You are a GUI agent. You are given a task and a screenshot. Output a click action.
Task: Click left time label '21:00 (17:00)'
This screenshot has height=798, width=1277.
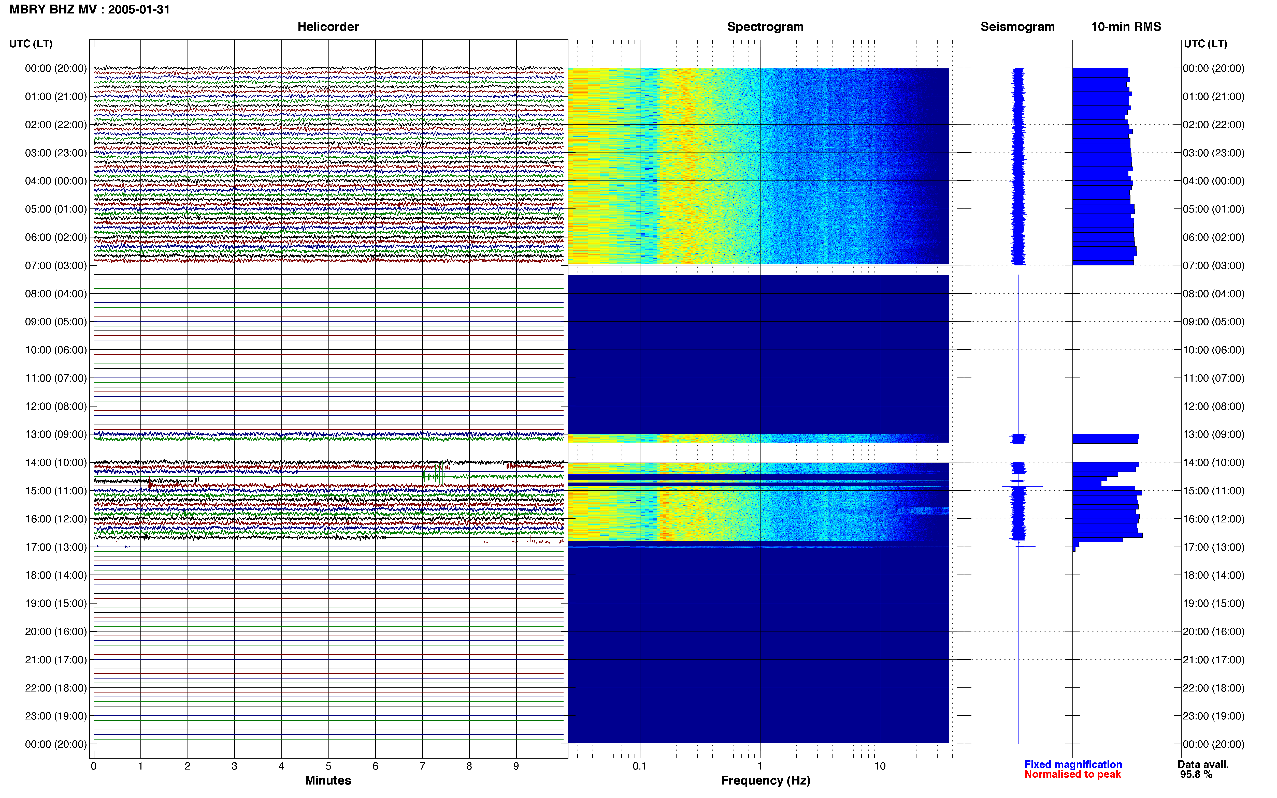tap(56, 660)
